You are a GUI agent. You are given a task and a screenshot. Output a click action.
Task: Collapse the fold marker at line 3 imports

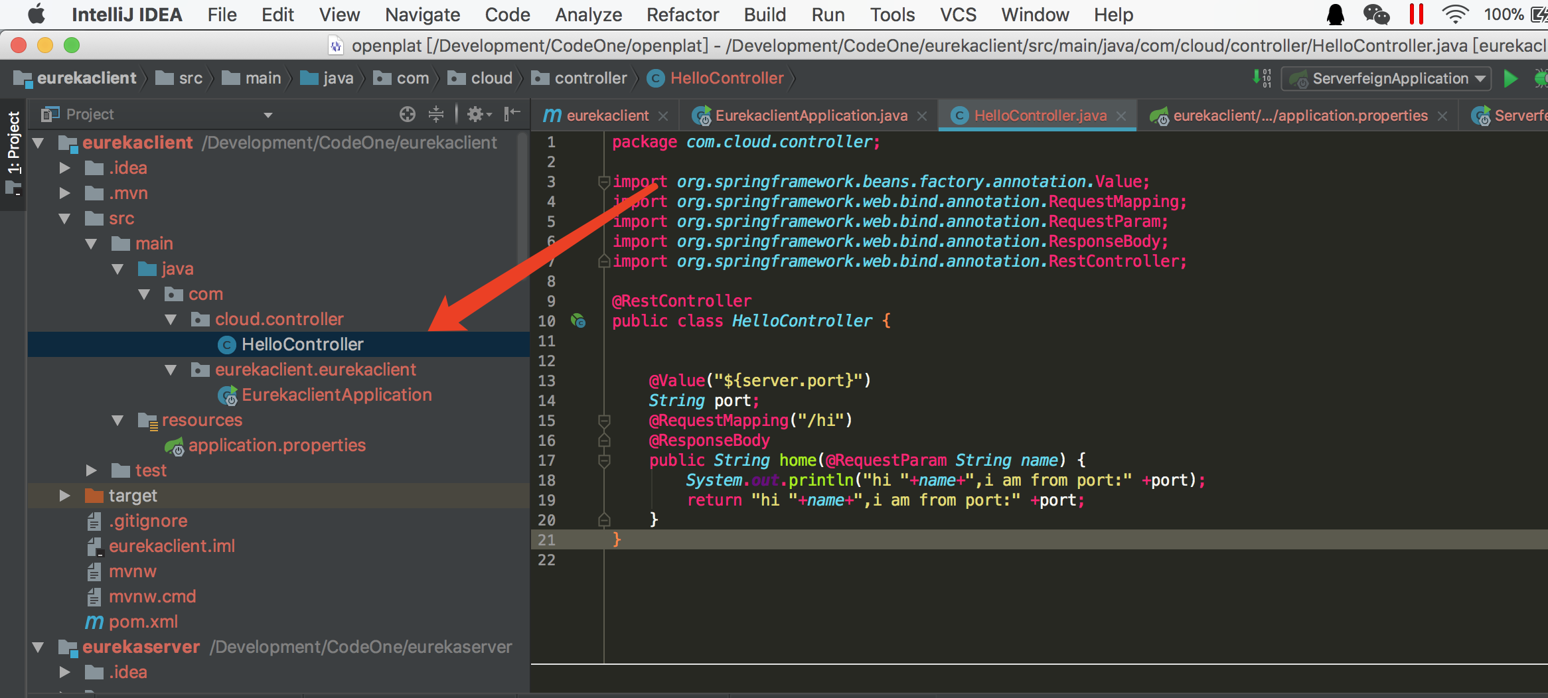[604, 181]
